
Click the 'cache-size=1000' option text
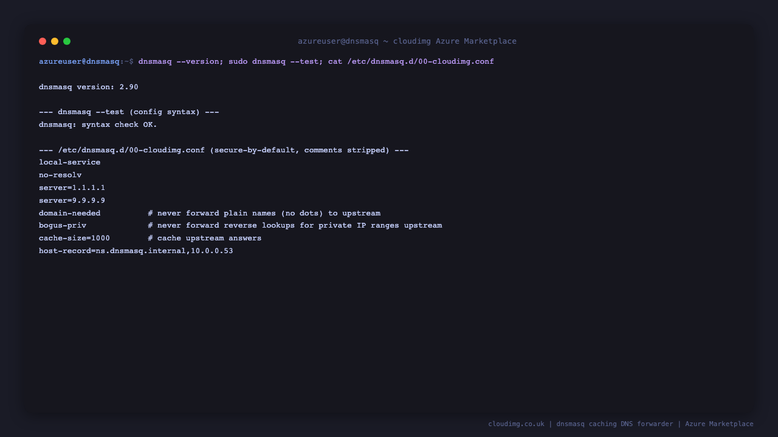[74, 238]
